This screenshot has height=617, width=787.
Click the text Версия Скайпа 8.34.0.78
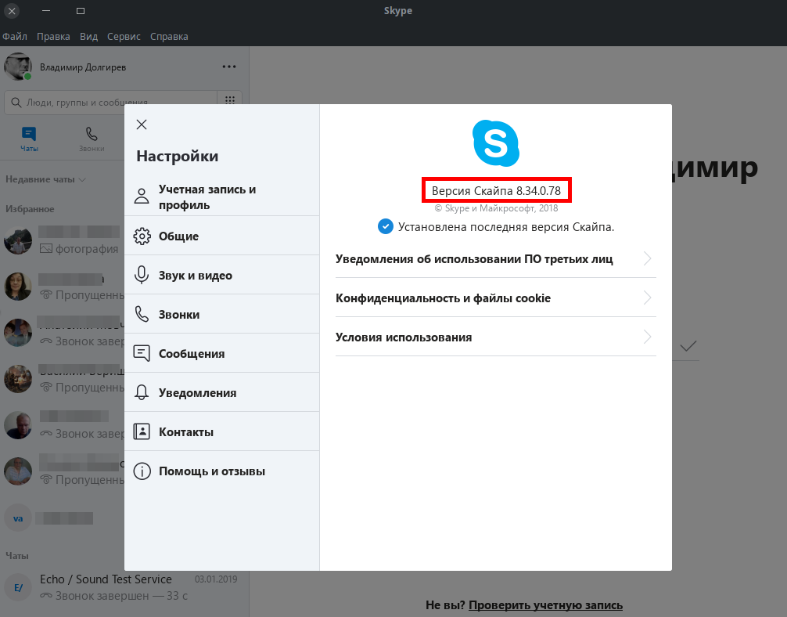pos(496,191)
